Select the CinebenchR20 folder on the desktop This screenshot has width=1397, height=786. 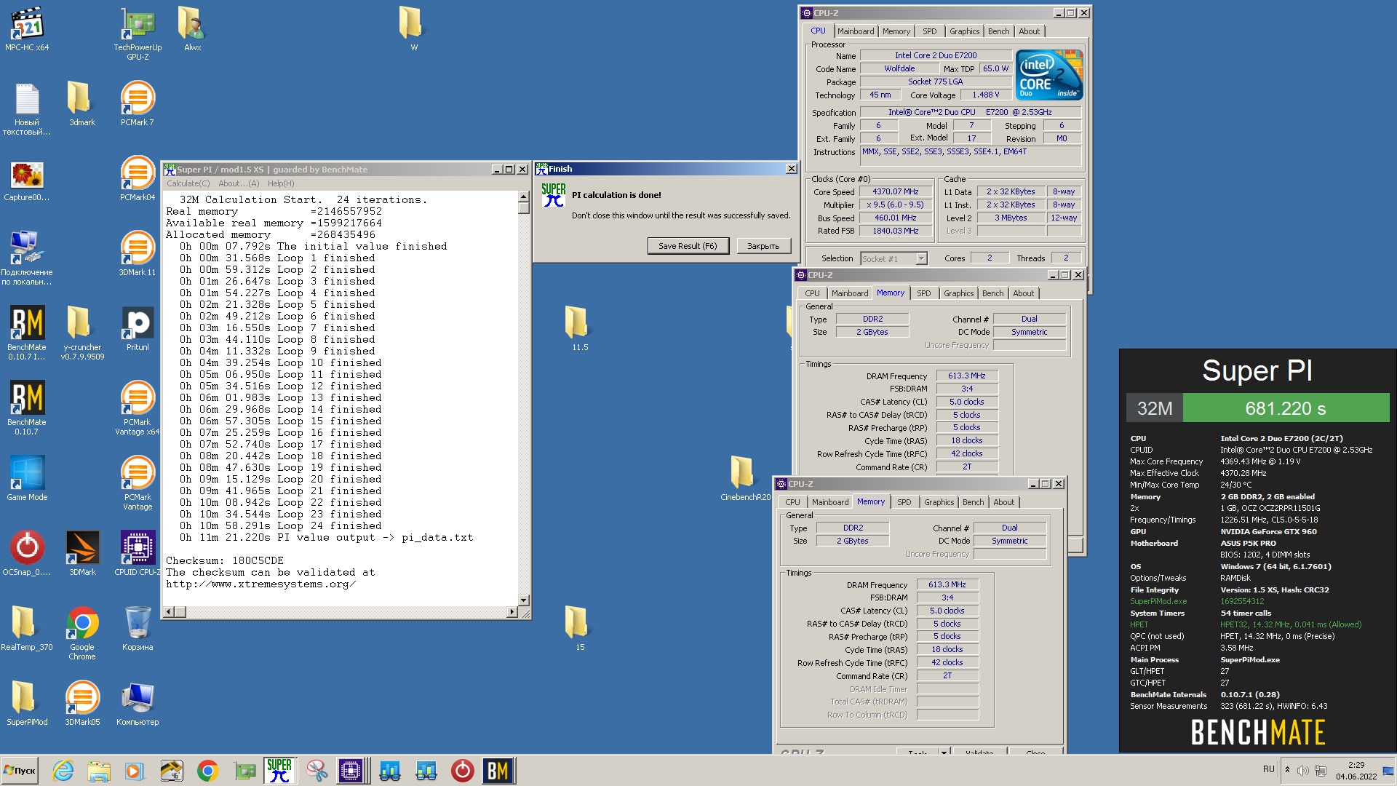(x=745, y=478)
